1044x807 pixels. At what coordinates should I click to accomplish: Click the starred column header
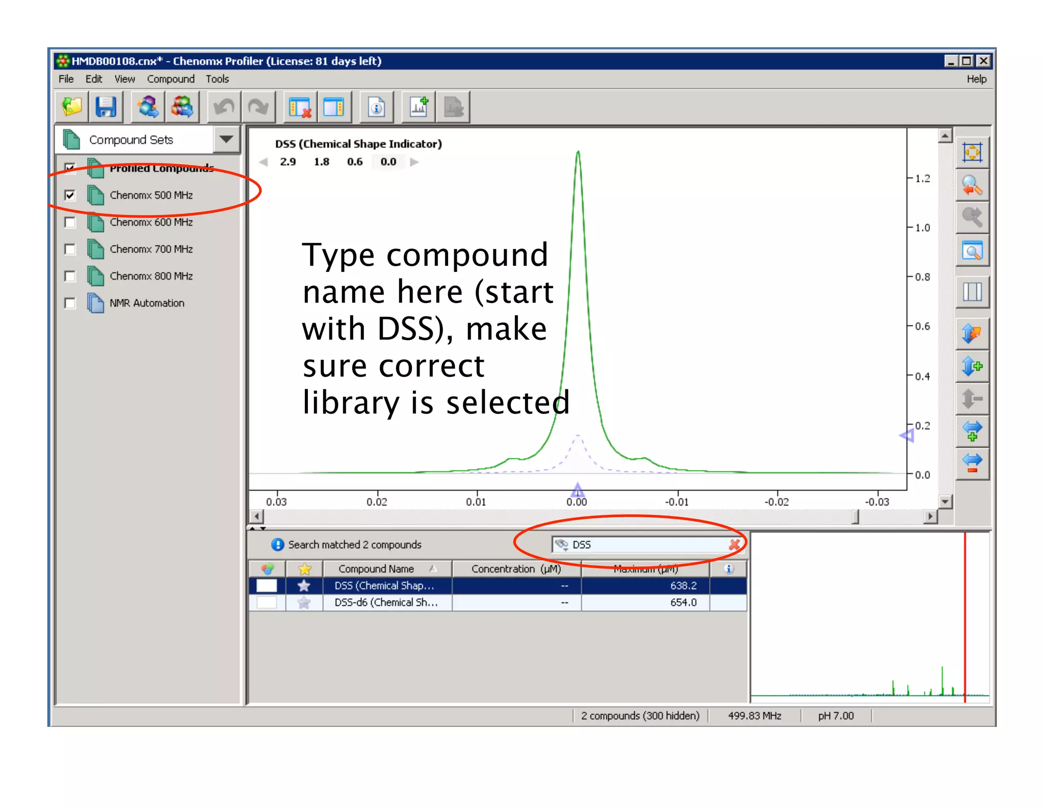(304, 569)
